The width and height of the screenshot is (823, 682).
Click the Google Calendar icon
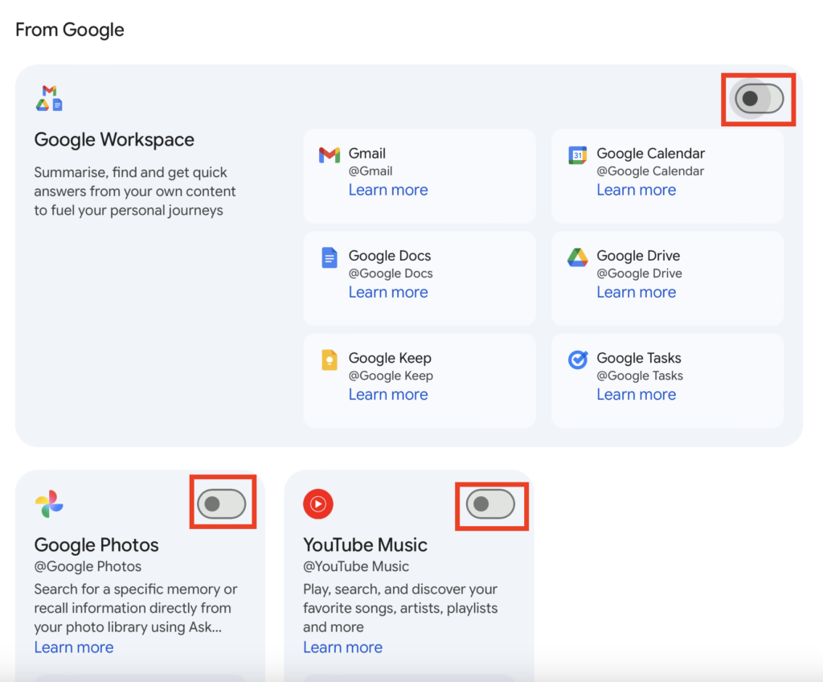577,155
